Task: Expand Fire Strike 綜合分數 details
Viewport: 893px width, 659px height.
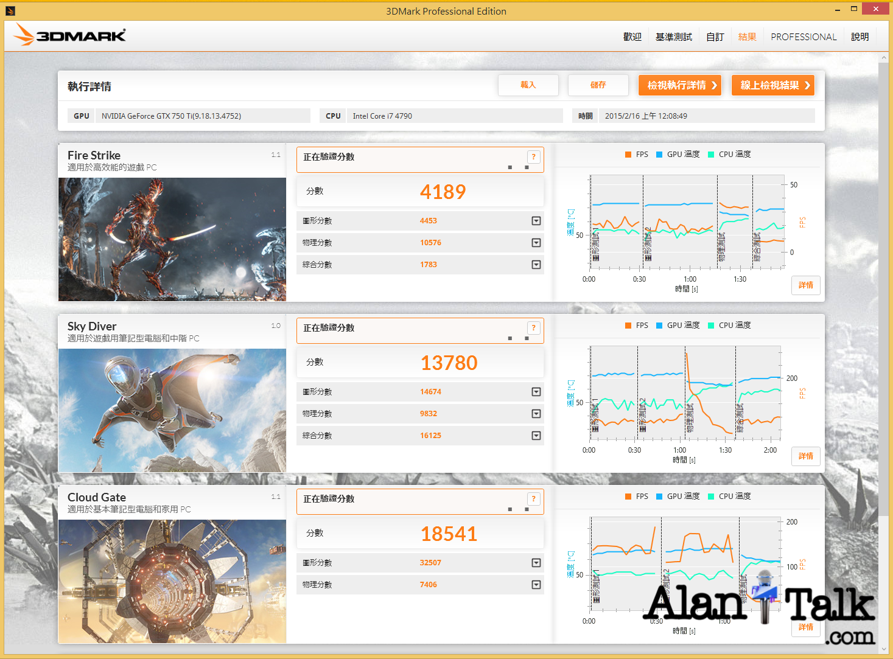Action: pyautogui.click(x=536, y=265)
